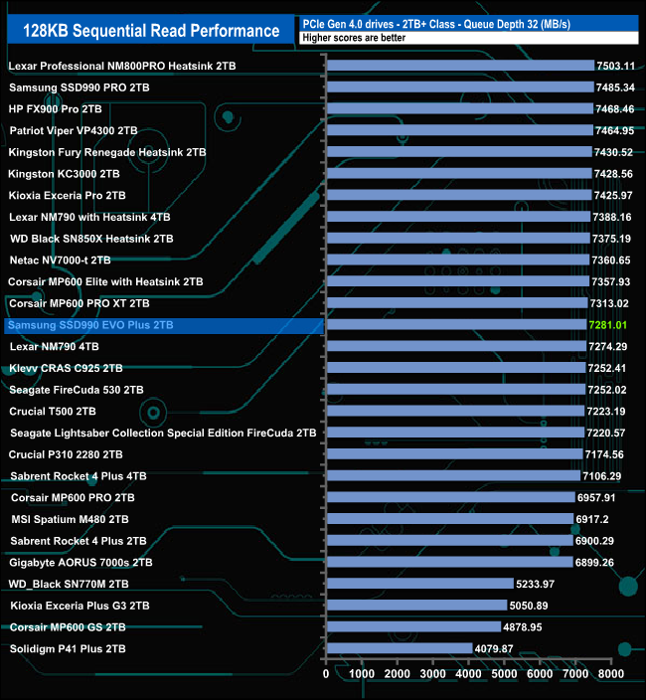Select the label 'WD Black SN850X Heatsink 2TB'
This screenshot has width=646, height=700.
pyautogui.click(x=91, y=239)
